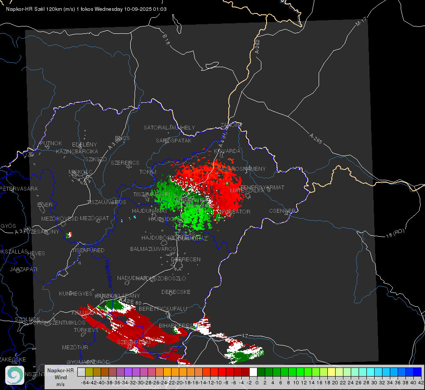This screenshot has width=425, height=390.
Task: Click the TISZAÚJVÁROS city label
Action: 106,202
